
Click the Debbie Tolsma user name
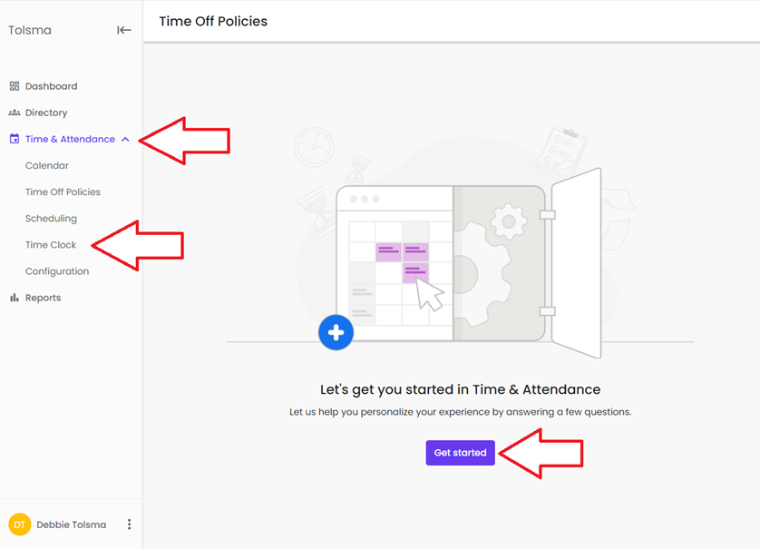71,524
